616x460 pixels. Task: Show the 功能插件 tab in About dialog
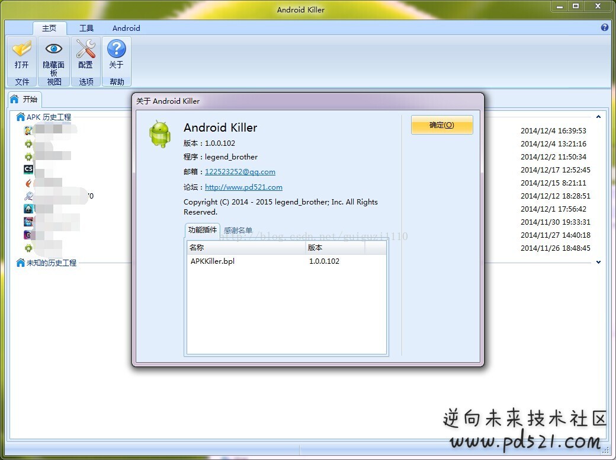tap(203, 230)
